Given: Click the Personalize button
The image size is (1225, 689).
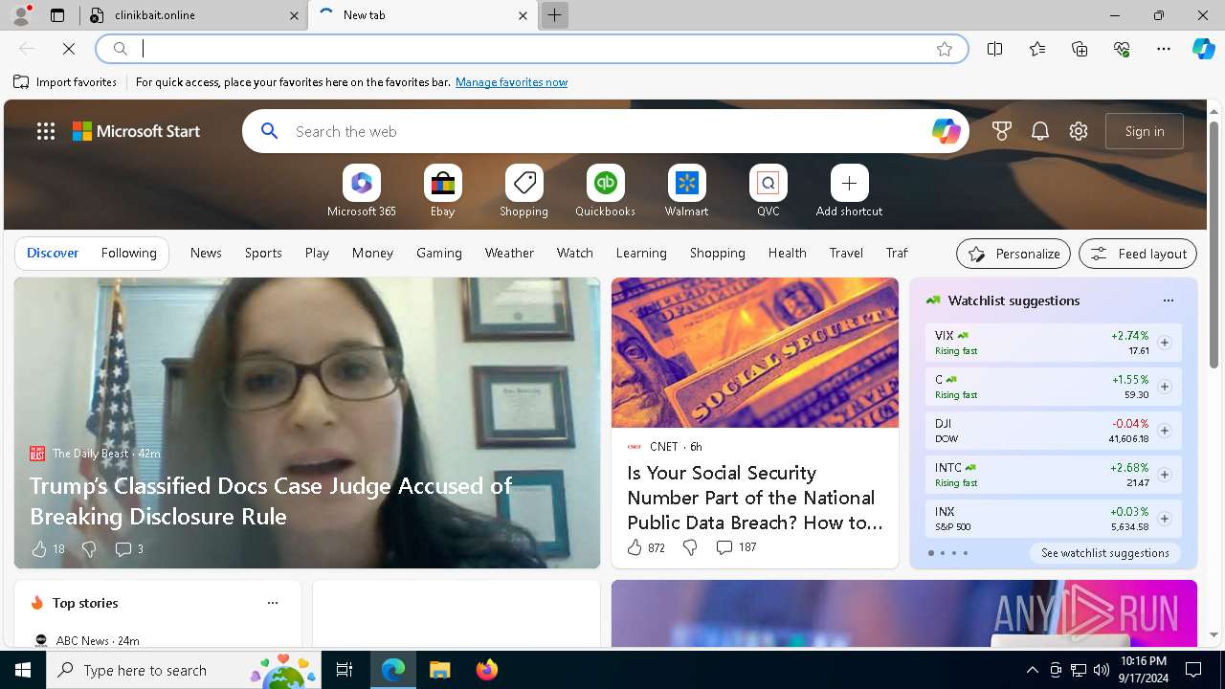Looking at the screenshot, I should (1013, 254).
